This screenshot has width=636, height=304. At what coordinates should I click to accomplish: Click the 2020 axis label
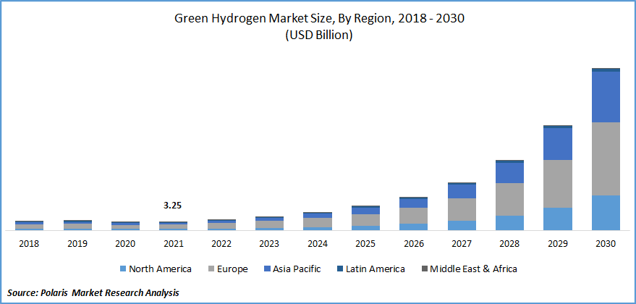[x=125, y=244]
